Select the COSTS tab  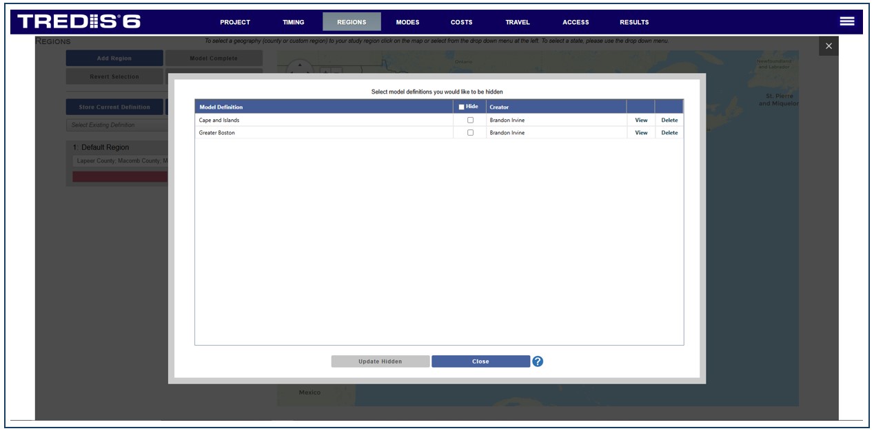tap(461, 22)
